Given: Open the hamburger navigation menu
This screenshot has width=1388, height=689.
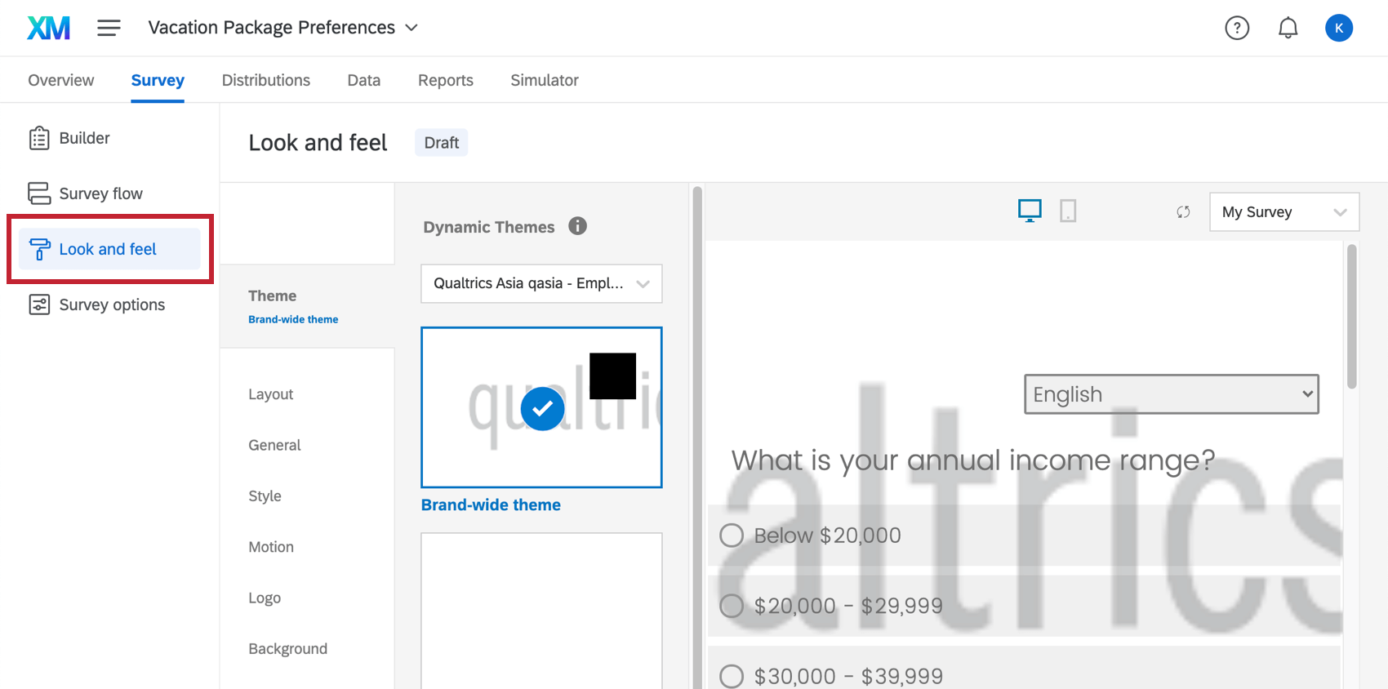Looking at the screenshot, I should click(x=109, y=28).
